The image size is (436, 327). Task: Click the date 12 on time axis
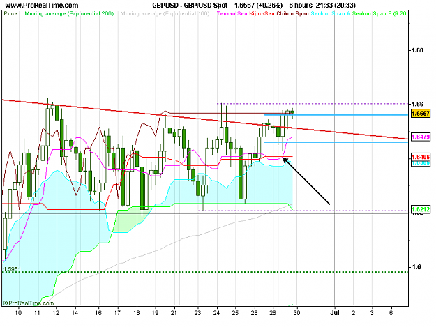point(56,313)
